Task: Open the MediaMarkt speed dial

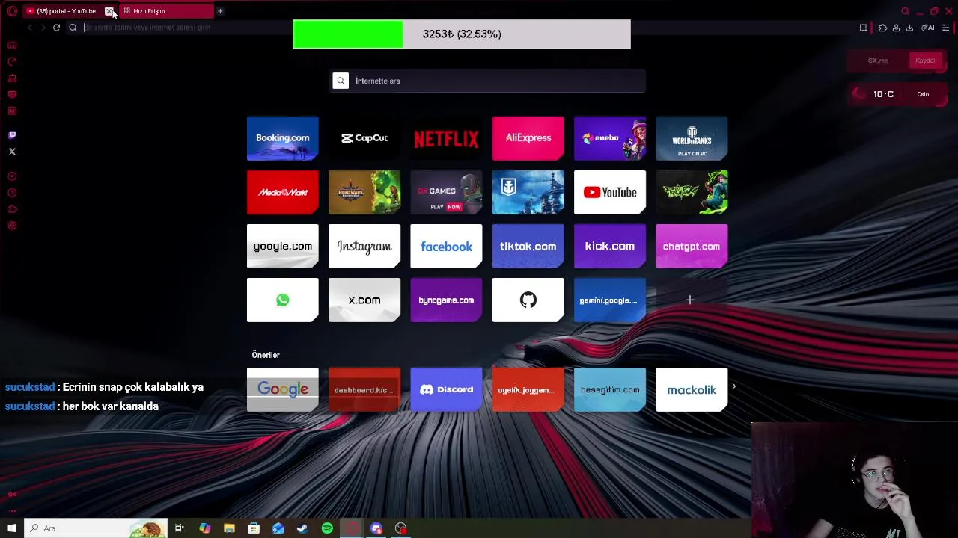Action: (x=282, y=192)
